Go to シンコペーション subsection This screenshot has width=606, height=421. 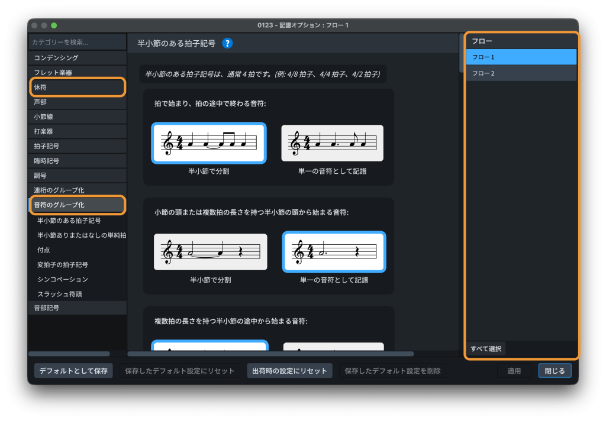pyautogui.click(x=63, y=279)
